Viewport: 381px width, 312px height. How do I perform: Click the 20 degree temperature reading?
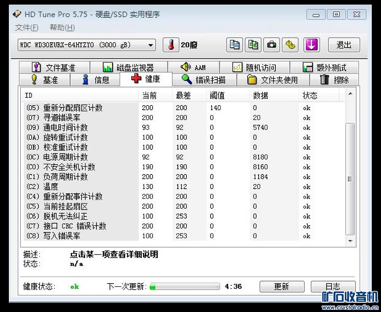[189, 45]
